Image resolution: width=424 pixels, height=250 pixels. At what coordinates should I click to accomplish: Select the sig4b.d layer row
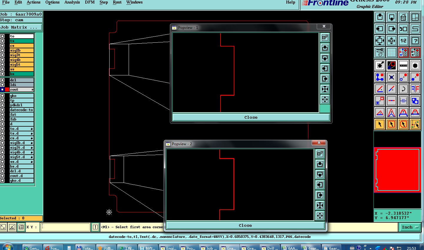(x=22, y=152)
